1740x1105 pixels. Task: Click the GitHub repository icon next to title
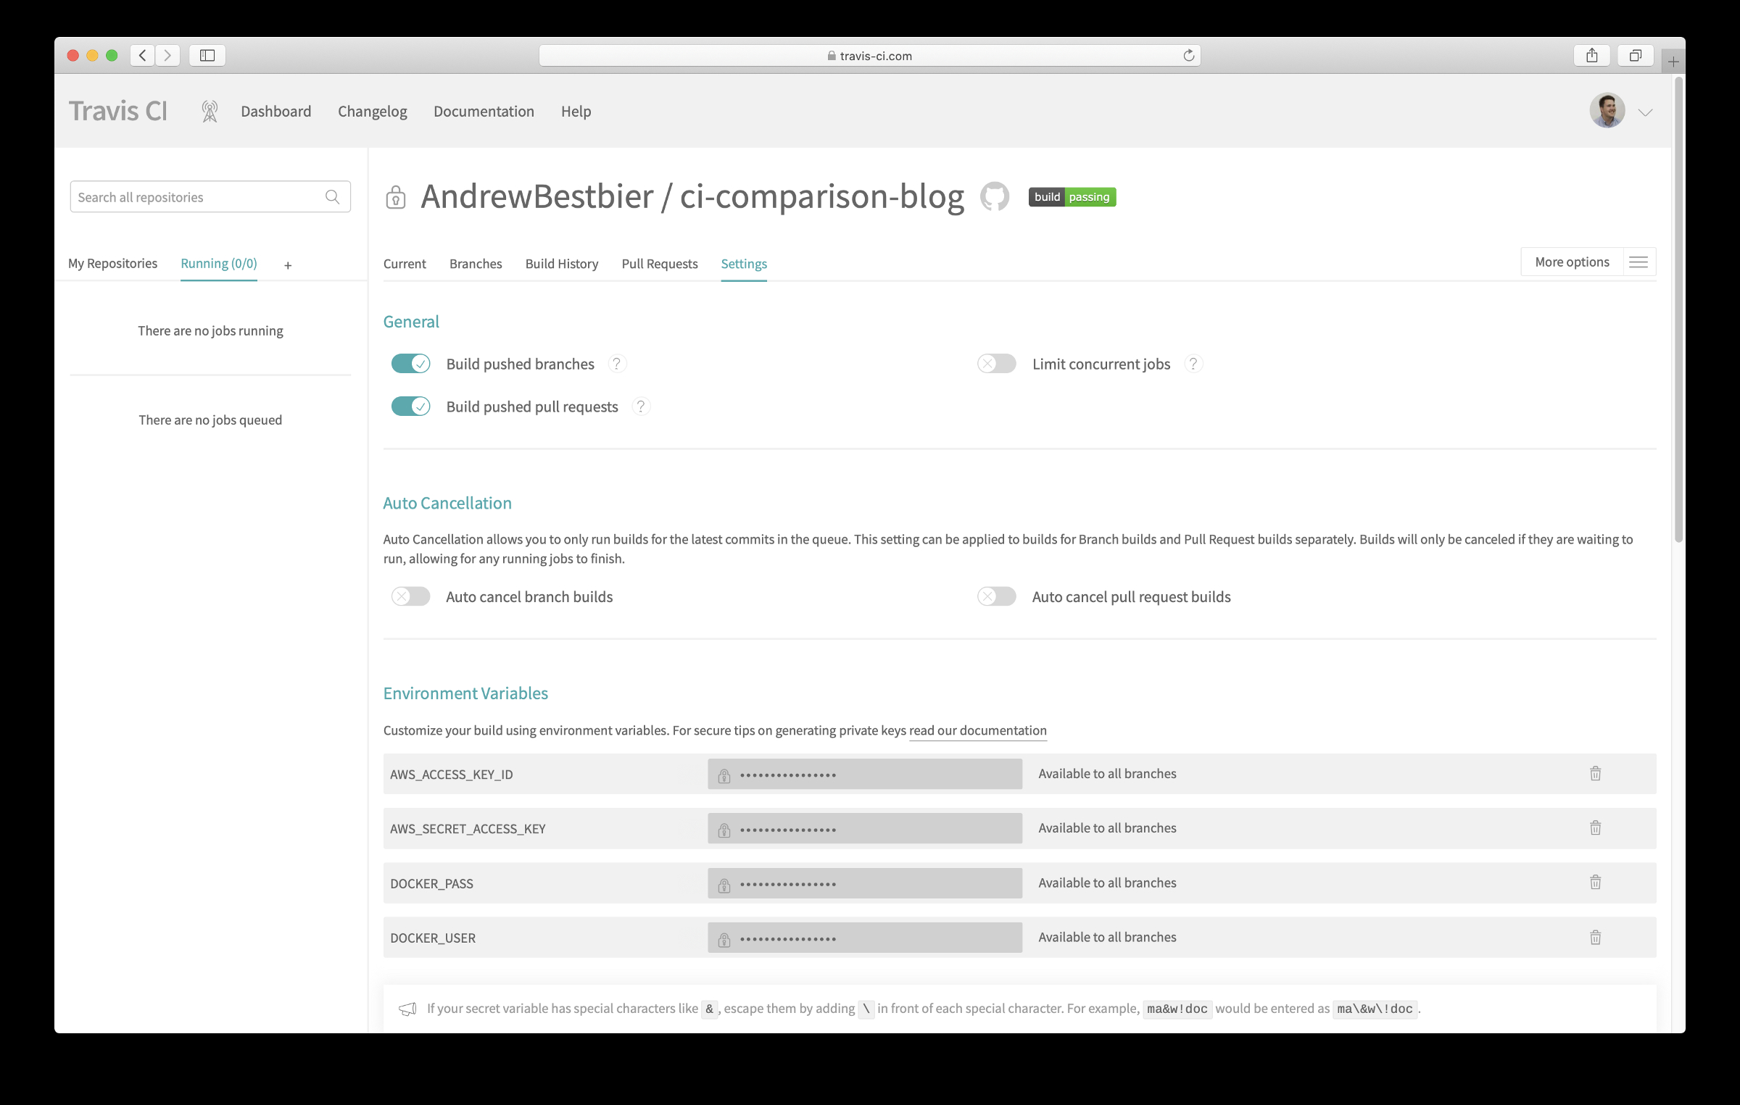[x=994, y=196]
